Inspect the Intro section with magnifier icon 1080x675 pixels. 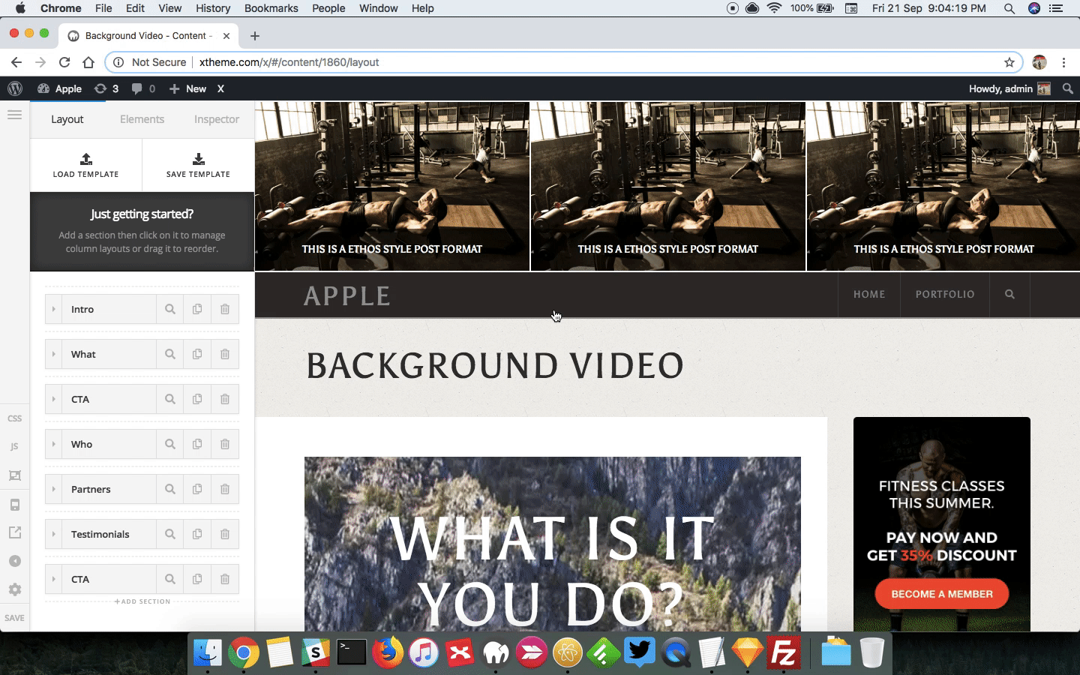click(170, 309)
